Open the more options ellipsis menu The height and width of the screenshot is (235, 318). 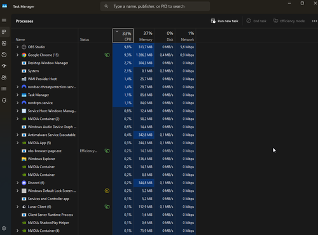coord(314,21)
